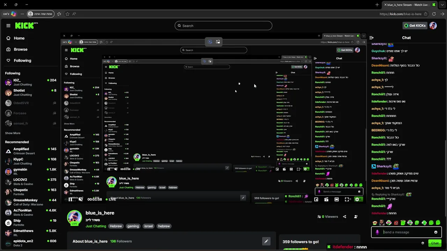Pause the live stream
The image size is (447, 251).
70,199
